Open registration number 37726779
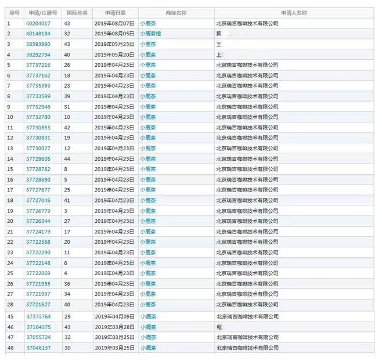The width and height of the screenshot is (382, 361). [x=38, y=211]
